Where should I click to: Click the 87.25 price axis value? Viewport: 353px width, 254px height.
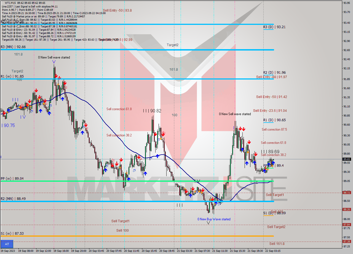346,246
